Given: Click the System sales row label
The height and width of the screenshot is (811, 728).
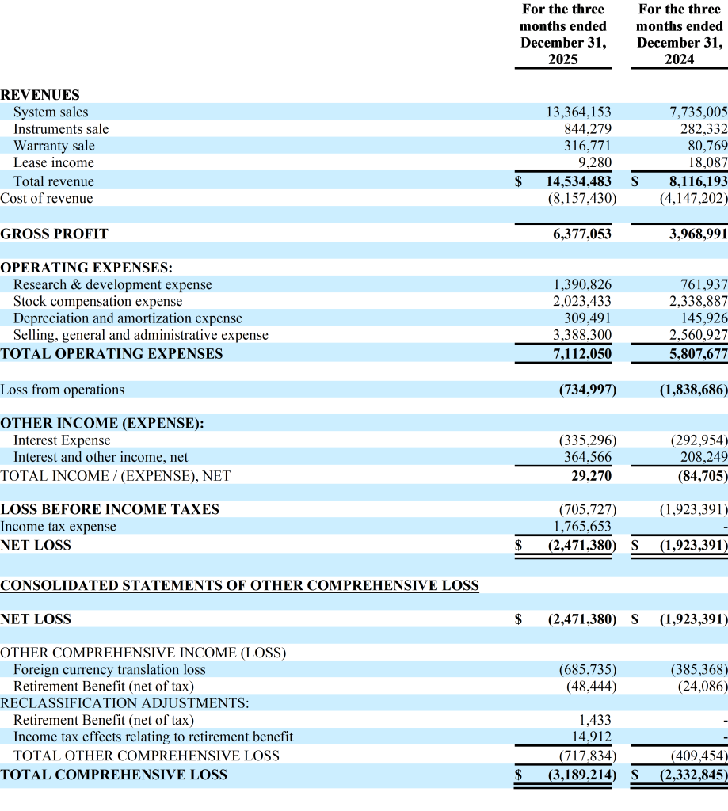Looking at the screenshot, I should (x=51, y=112).
